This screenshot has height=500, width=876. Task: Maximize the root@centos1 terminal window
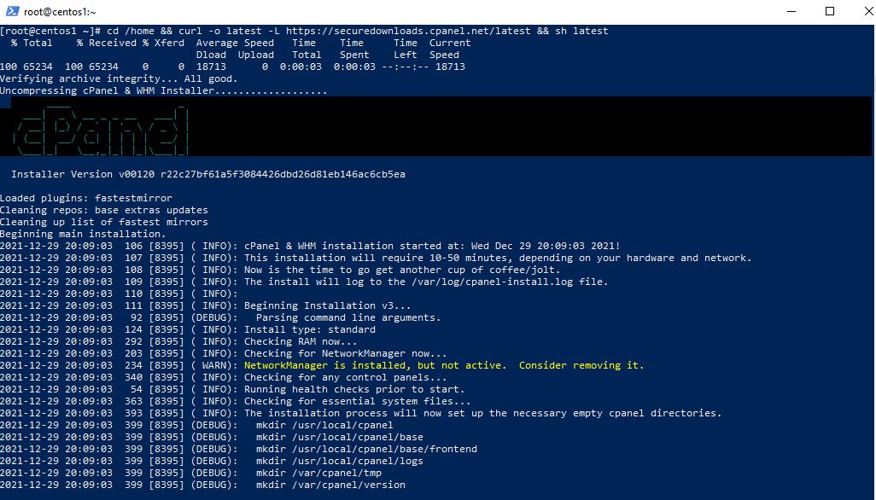[830, 12]
